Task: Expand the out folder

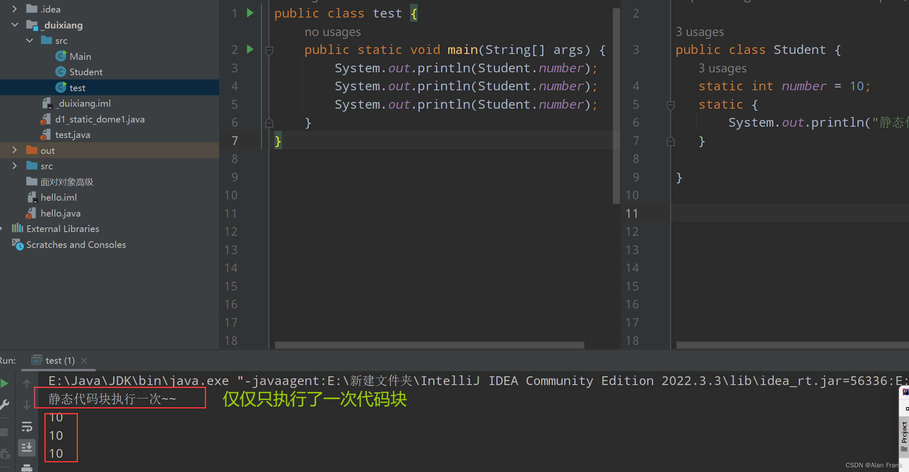Action: point(15,150)
